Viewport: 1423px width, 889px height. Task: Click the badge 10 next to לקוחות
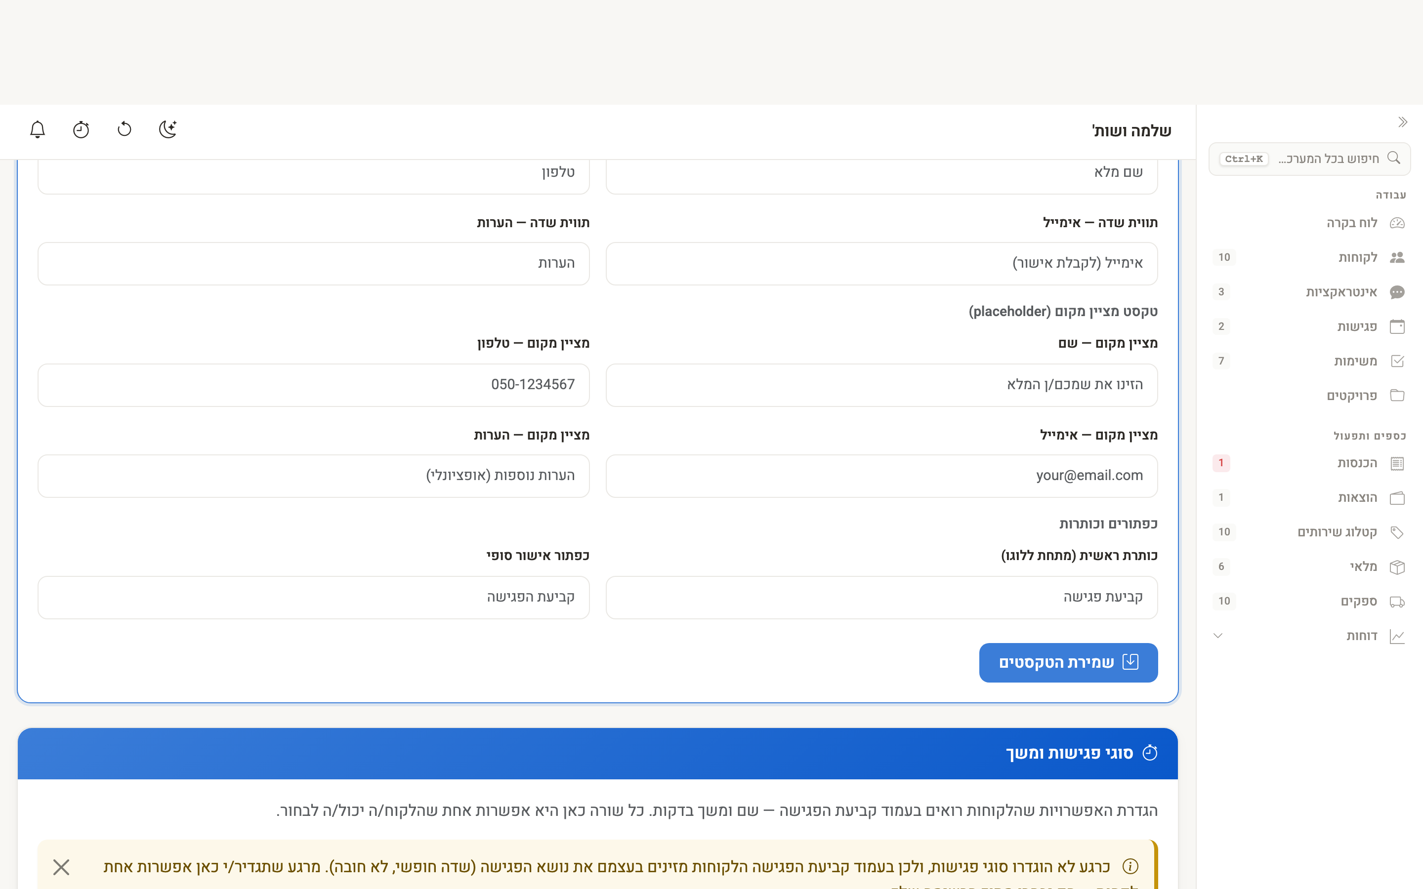coord(1224,257)
